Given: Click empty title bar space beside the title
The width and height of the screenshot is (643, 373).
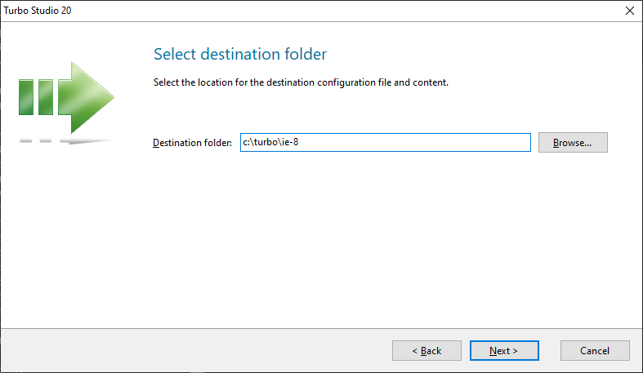Looking at the screenshot, I should pos(327,11).
